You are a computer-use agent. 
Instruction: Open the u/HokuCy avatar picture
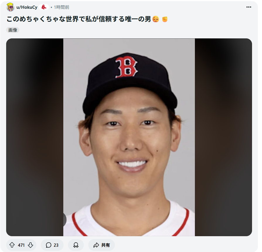[10, 7]
